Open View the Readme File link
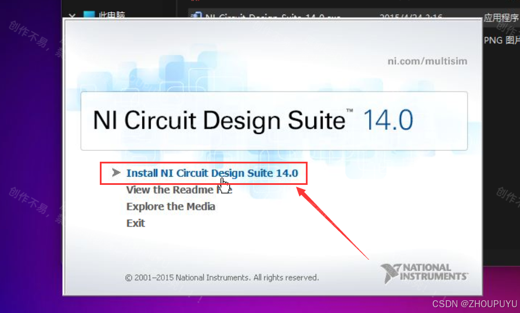Screen dimensions: 520x313 coord(179,190)
